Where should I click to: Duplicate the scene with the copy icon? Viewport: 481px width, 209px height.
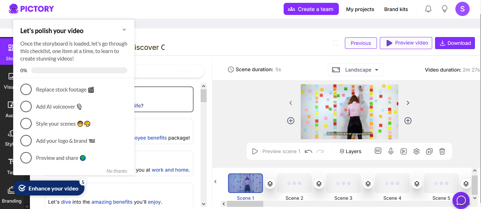[x=429, y=151]
